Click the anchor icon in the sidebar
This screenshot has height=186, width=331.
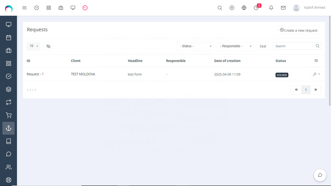click(x=9, y=128)
